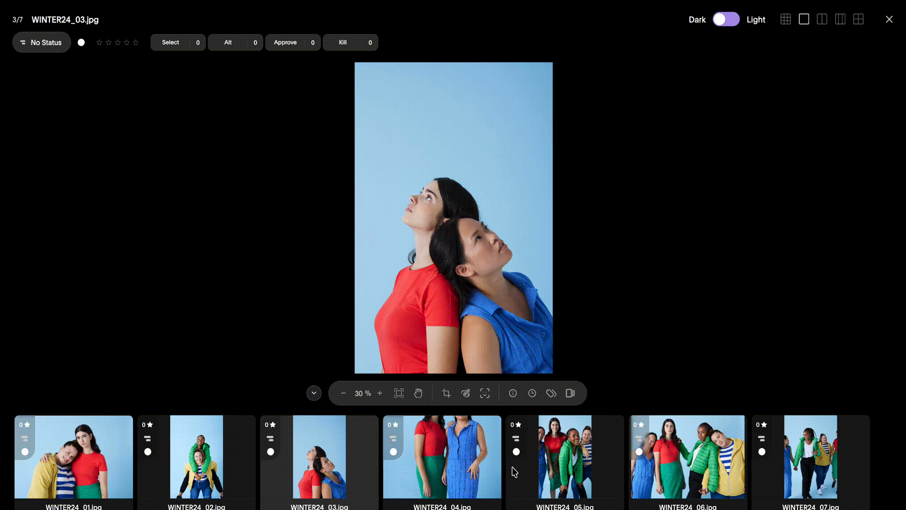Zoom out with the minus icon
906x510 pixels.
(x=344, y=393)
